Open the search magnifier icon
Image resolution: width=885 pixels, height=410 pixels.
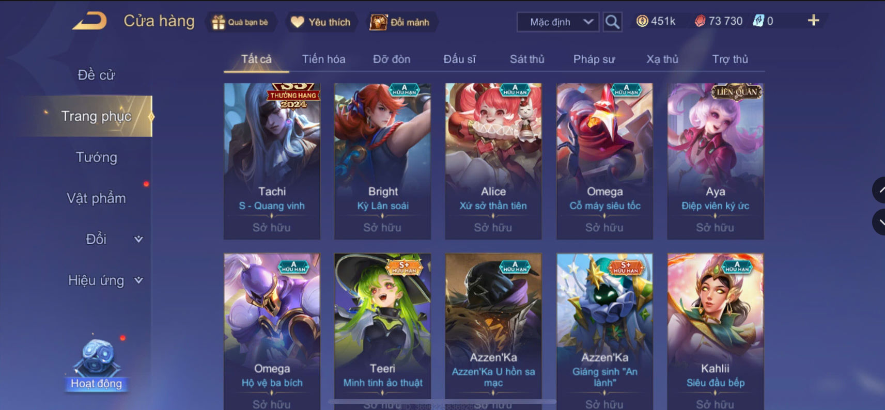612,22
